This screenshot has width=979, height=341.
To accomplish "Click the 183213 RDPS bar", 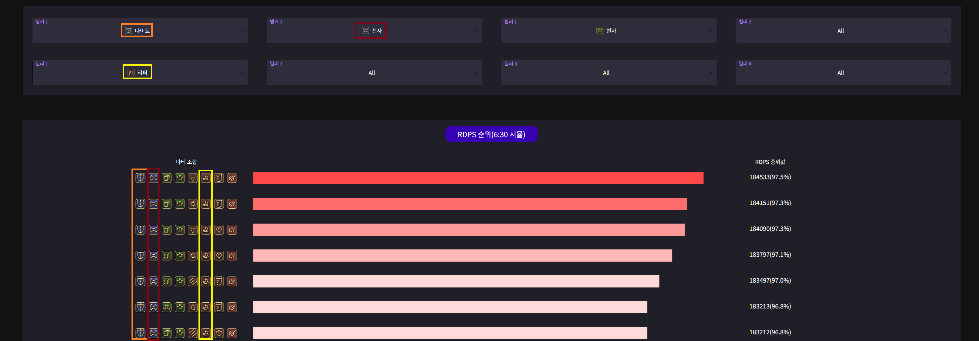I will click(450, 307).
